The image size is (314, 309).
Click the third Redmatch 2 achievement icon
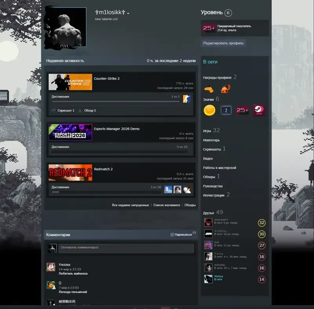click(x=187, y=190)
